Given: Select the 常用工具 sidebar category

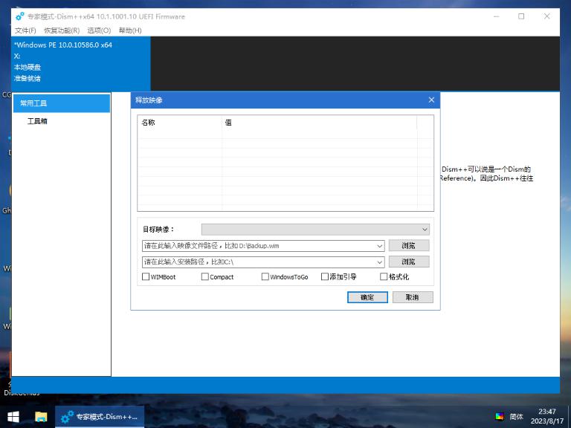Looking at the screenshot, I should [x=62, y=103].
